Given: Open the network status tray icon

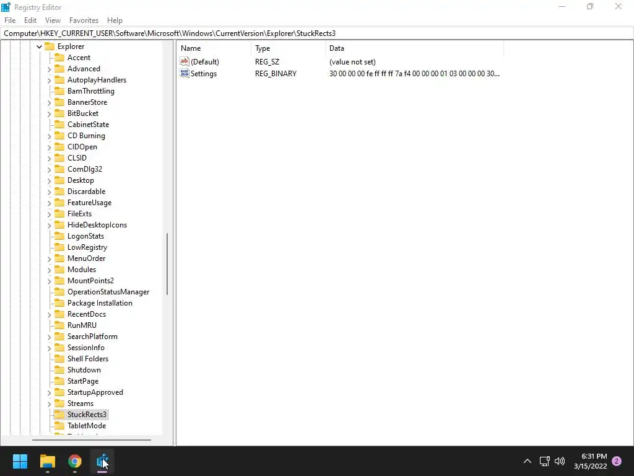Looking at the screenshot, I should click(x=545, y=461).
